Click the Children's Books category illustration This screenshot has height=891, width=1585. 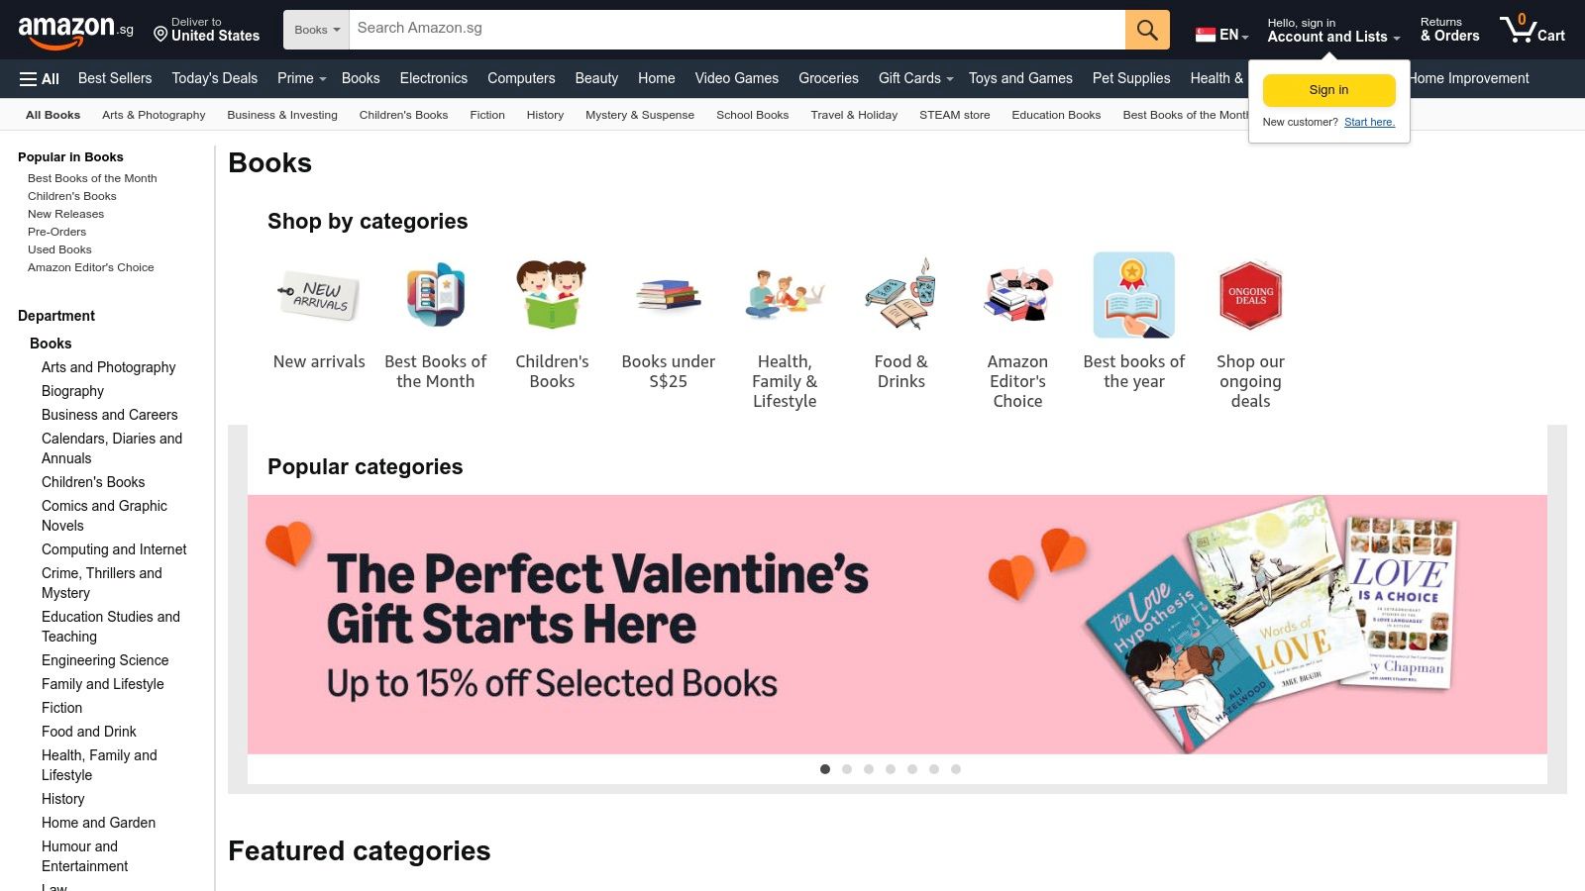click(552, 294)
